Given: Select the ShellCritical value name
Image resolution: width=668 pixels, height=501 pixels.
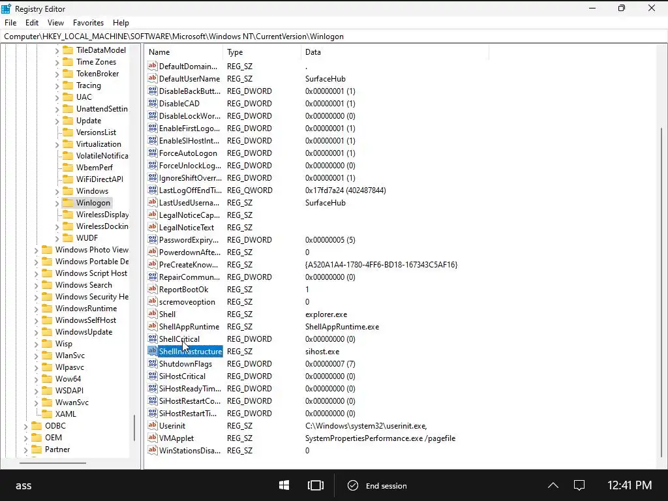Looking at the screenshot, I should click(179, 339).
